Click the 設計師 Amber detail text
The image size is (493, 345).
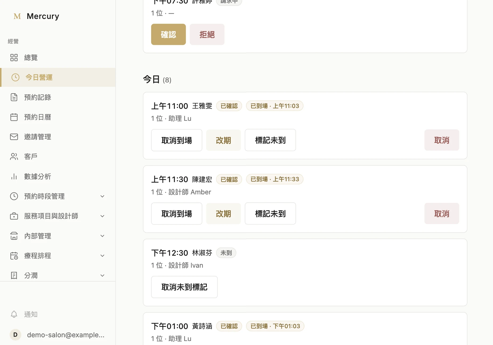(190, 192)
